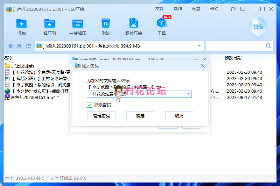
Task: Open the 文件 menu
Action: (x=160, y=9)
